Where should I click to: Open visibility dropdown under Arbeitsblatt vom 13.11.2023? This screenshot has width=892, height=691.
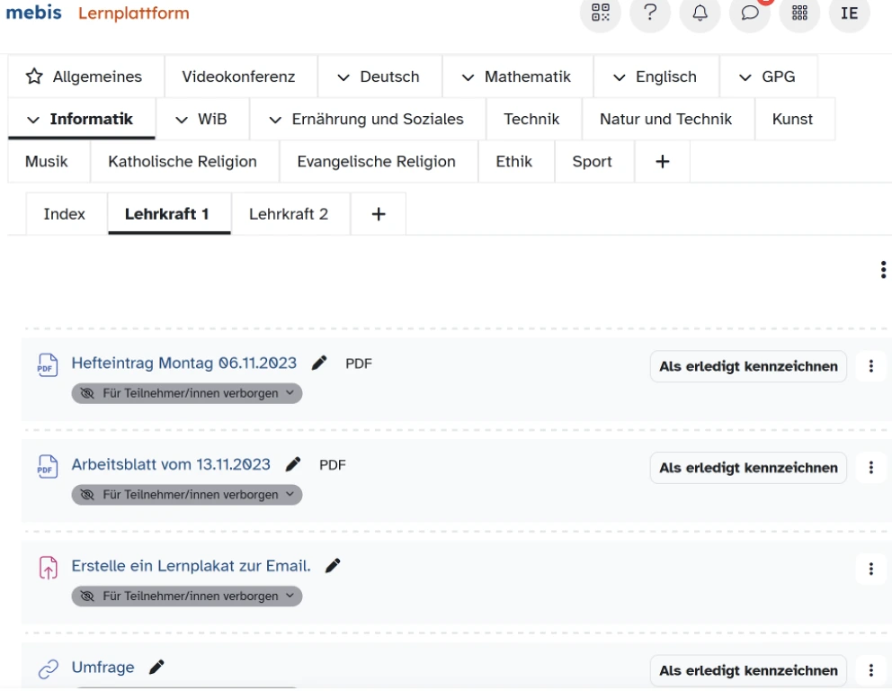(187, 495)
